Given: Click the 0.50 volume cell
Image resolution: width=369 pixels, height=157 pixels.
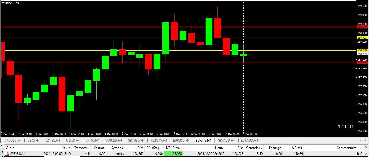Looking at the screenshot, I should (102, 154).
